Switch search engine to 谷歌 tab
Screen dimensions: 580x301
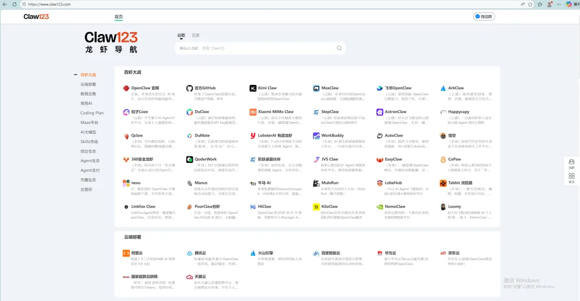click(182, 35)
